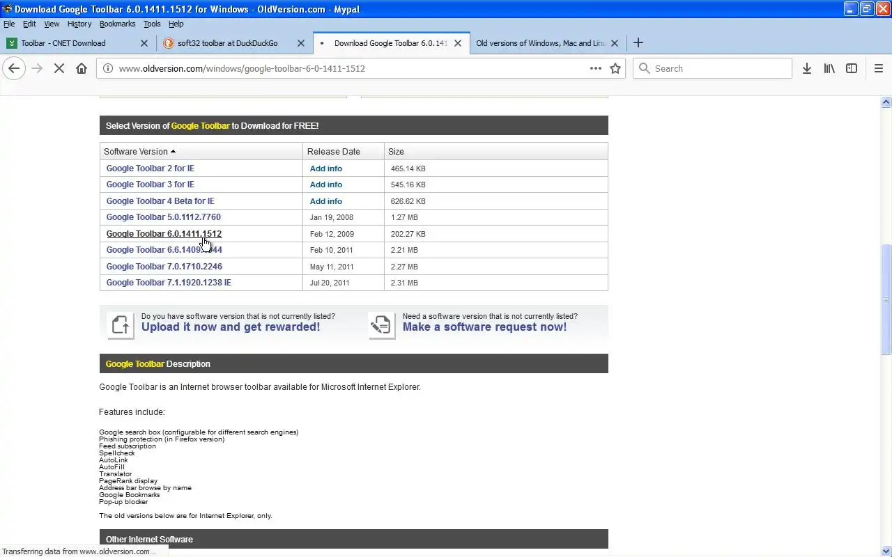Click Add info for Toolbar 4 Beta
Viewport: 892px width, 557px height.
pyautogui.click(x=326, y=201)
